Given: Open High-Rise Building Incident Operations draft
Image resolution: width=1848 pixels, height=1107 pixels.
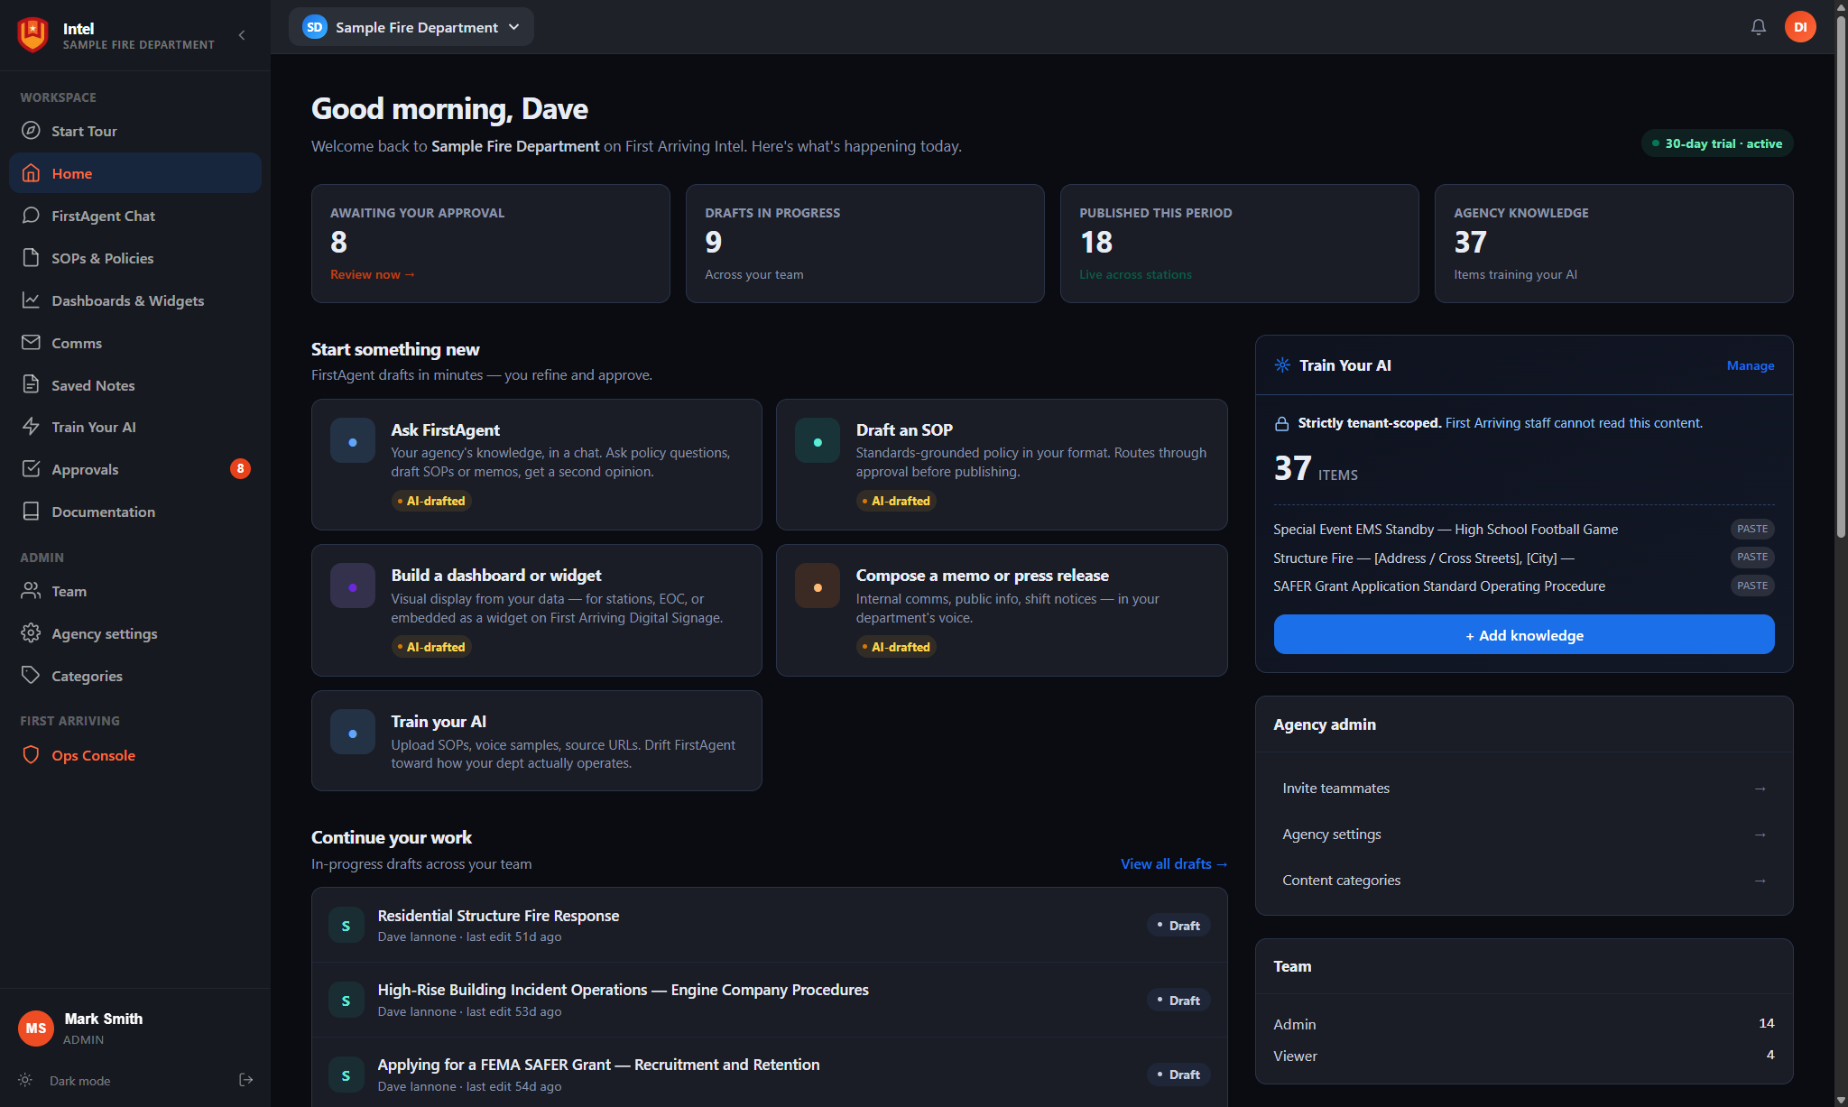Looking at the screenshot, I should pos(770,1000).
